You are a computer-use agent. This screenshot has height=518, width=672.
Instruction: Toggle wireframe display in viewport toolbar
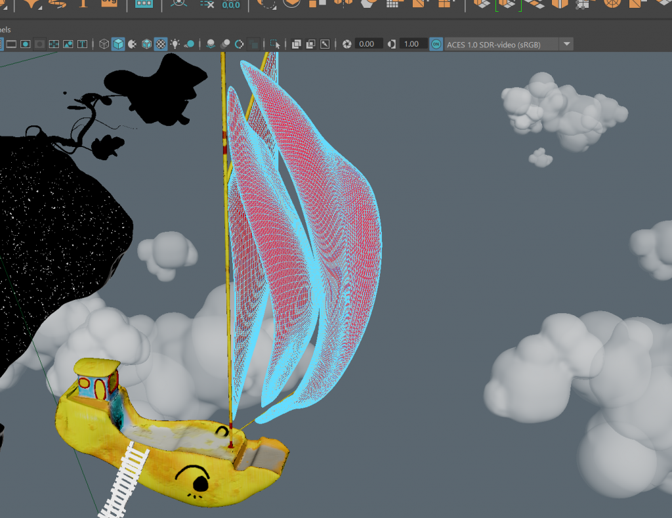click(104, 44)
